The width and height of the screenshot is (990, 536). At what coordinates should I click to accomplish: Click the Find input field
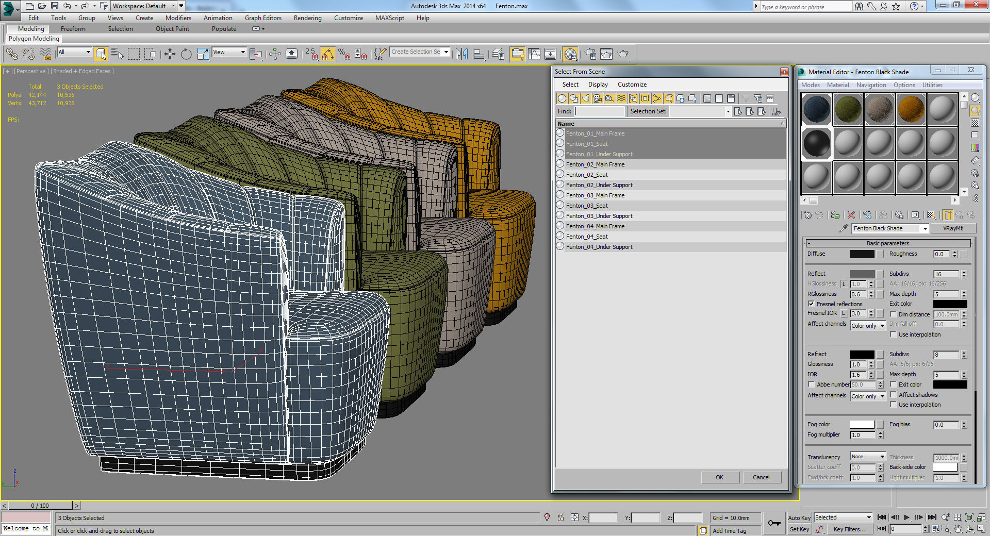(x=600, y=111)
